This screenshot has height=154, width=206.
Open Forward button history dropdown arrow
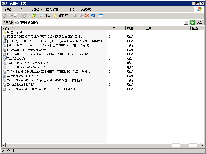[29, 16]
